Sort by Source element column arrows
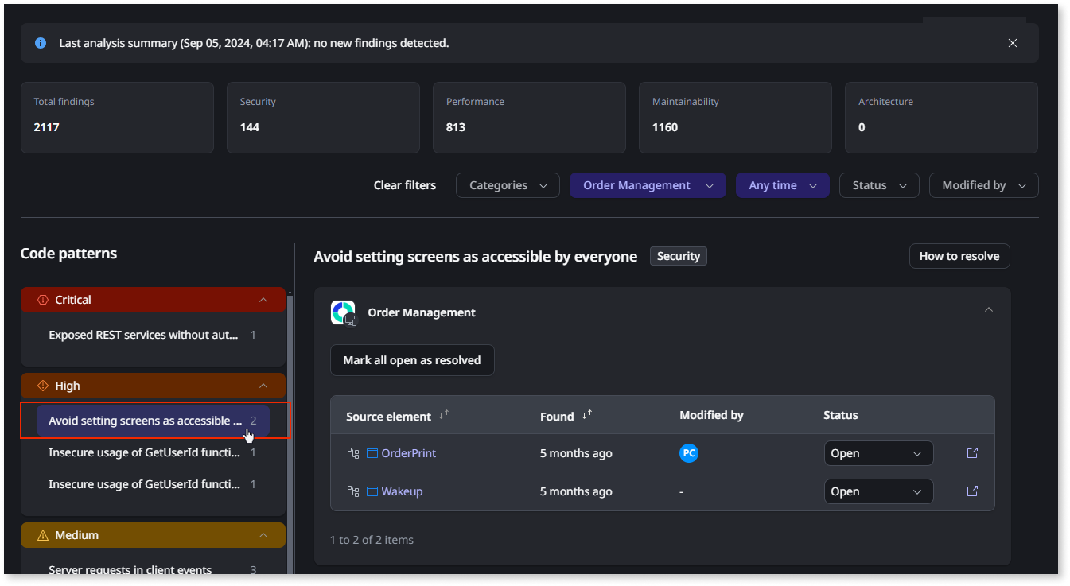1070x586 pixels. pyautogui.click(x=444, y=415)
